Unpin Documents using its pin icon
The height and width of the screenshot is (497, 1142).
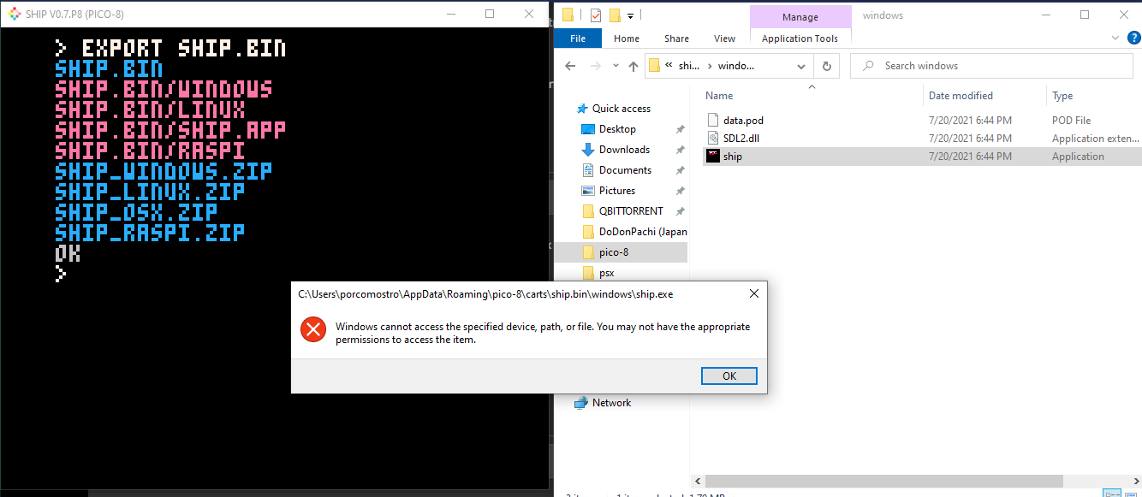(680, 170)
